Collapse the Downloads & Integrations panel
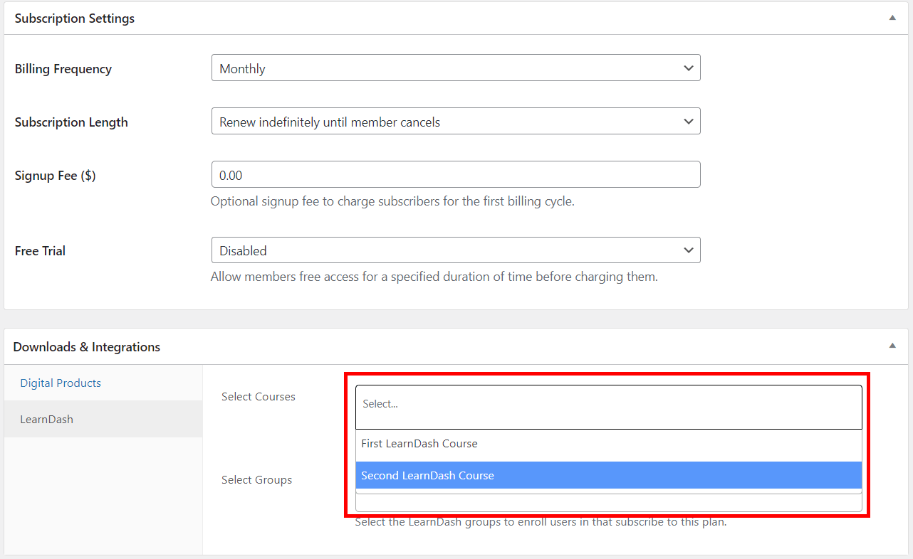This screenshot has width=913, height=559. click(x=892, y=346)
